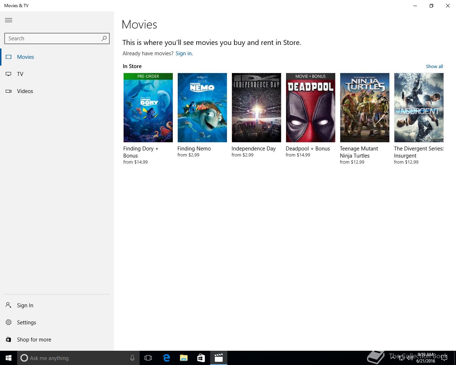Click the Cortana microphone icon

[132, 358]
